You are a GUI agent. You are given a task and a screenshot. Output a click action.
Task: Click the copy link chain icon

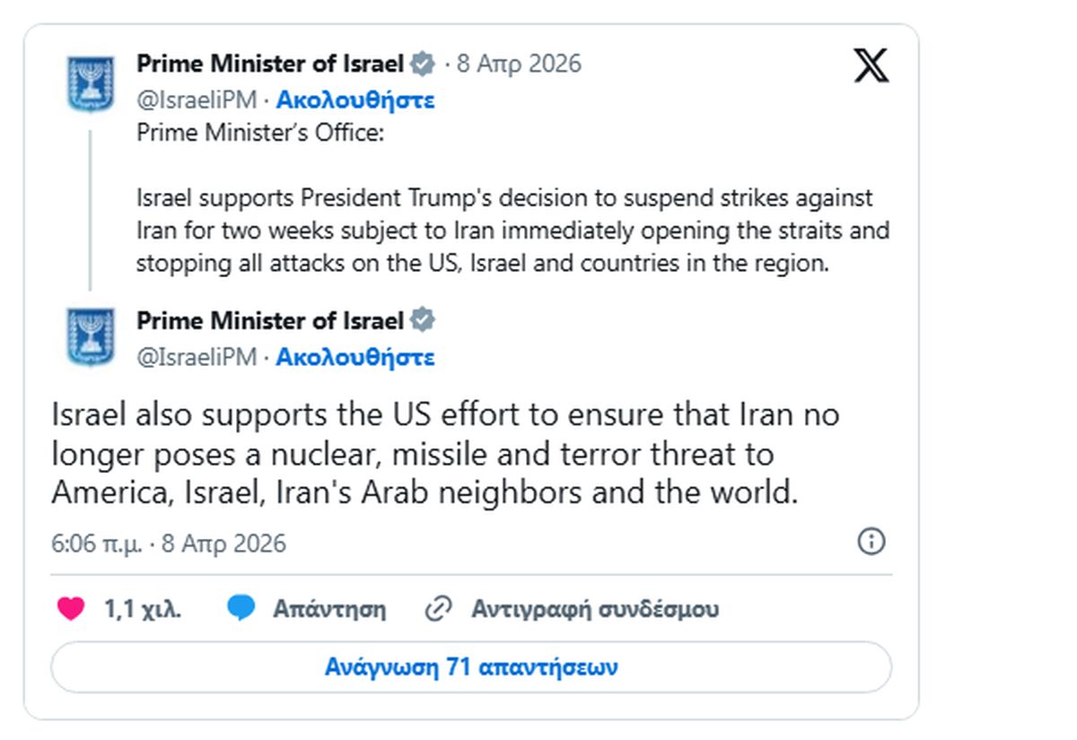(437, 609)
